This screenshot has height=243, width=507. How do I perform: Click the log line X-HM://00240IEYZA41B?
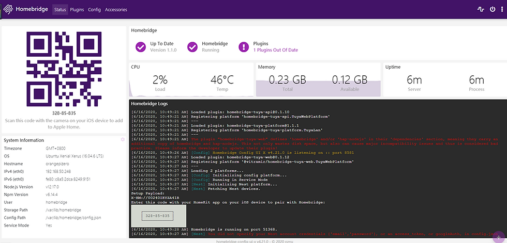(x=155, y=198)
